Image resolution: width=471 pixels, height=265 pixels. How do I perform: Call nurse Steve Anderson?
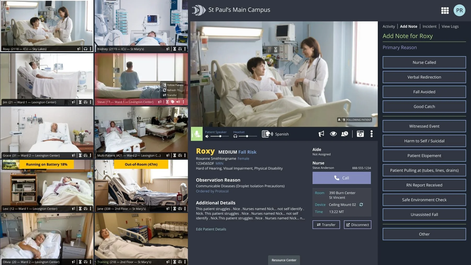point(341,178)
